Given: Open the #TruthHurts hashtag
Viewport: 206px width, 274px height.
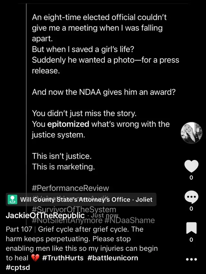Looking at the screenshot, I should (x=63, y=258).
